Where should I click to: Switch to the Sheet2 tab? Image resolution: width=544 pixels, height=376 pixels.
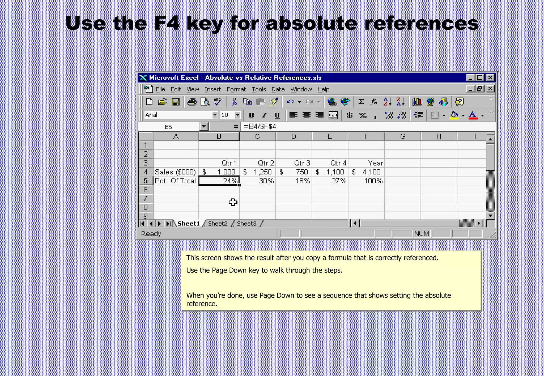click(218, 224)
